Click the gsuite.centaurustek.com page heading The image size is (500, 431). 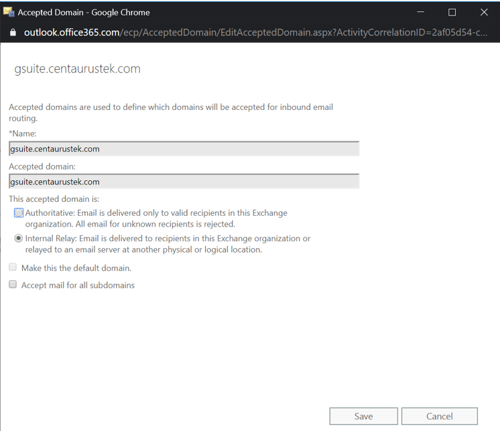pos(77,69)
